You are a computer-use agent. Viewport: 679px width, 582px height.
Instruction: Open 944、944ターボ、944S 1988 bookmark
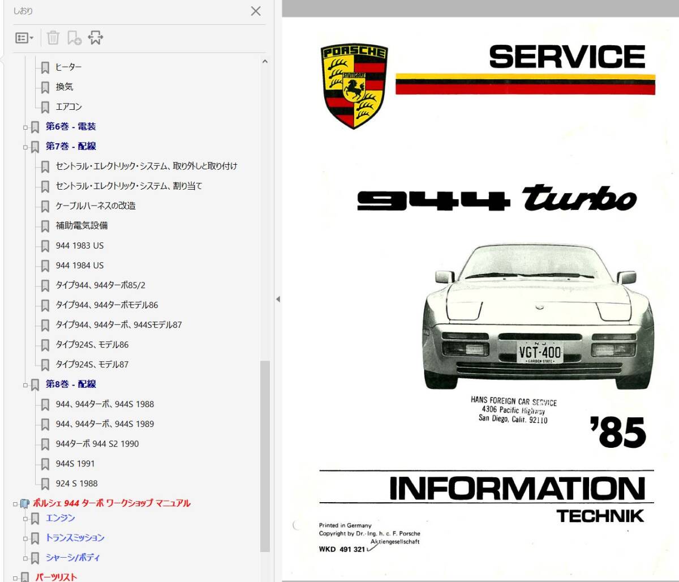click(105, 404)
